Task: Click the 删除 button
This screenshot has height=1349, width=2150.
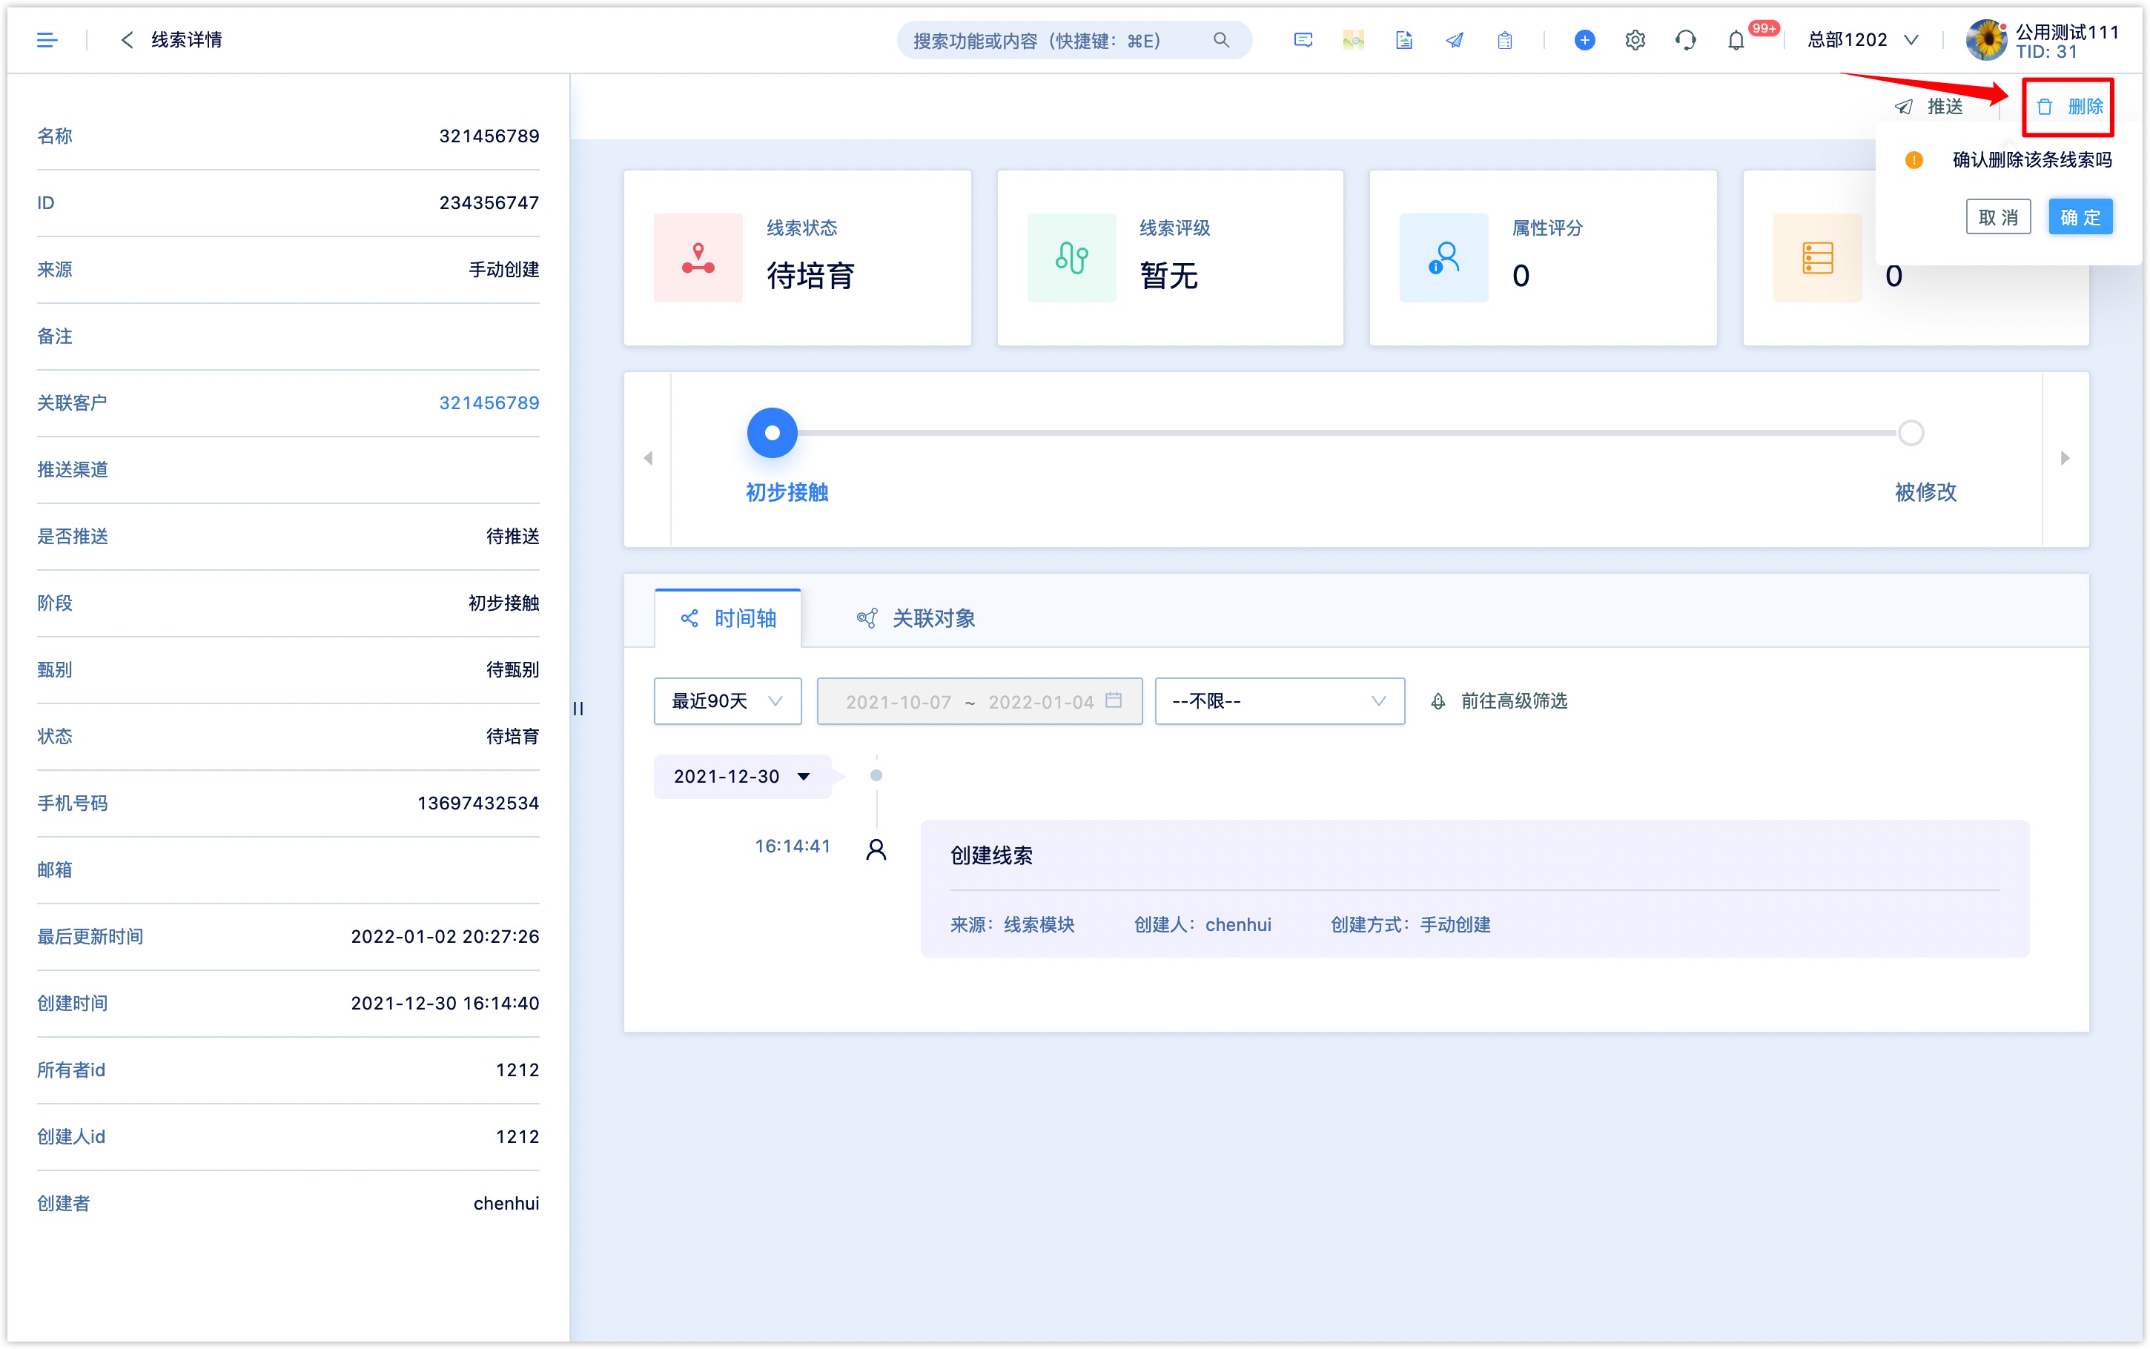Action: pyautogui.click(x=2068, y=107)
